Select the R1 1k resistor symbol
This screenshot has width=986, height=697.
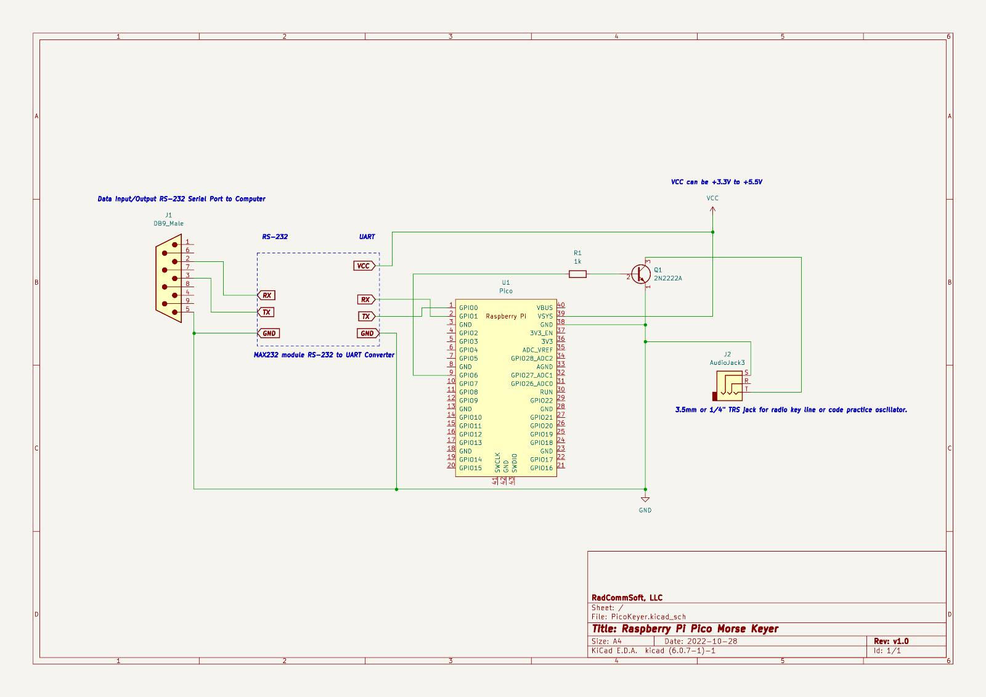click(577, 274)
